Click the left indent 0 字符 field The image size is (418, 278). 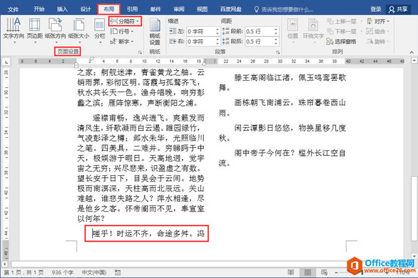[x=201, y=31]
